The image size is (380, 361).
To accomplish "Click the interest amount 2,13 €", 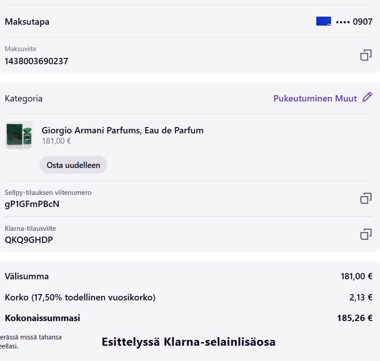I will tap(361, 297).
